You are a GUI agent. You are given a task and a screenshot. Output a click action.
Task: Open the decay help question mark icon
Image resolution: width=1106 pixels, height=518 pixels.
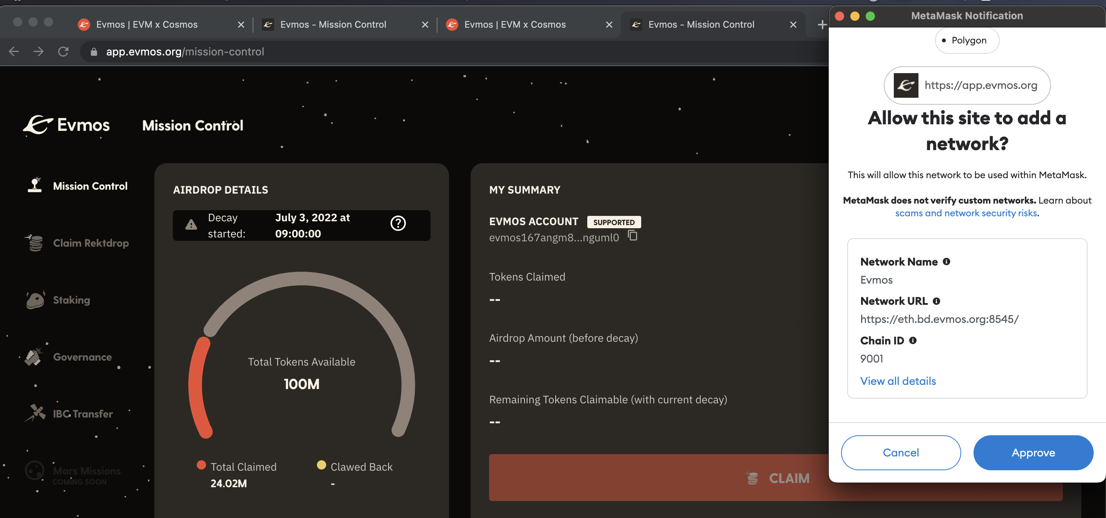398,223
